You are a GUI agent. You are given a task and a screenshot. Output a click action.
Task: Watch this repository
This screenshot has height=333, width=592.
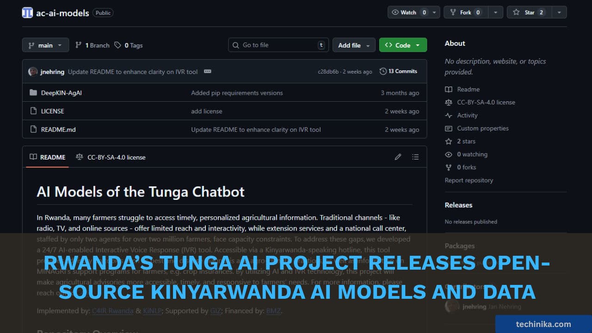click(409, 12)
